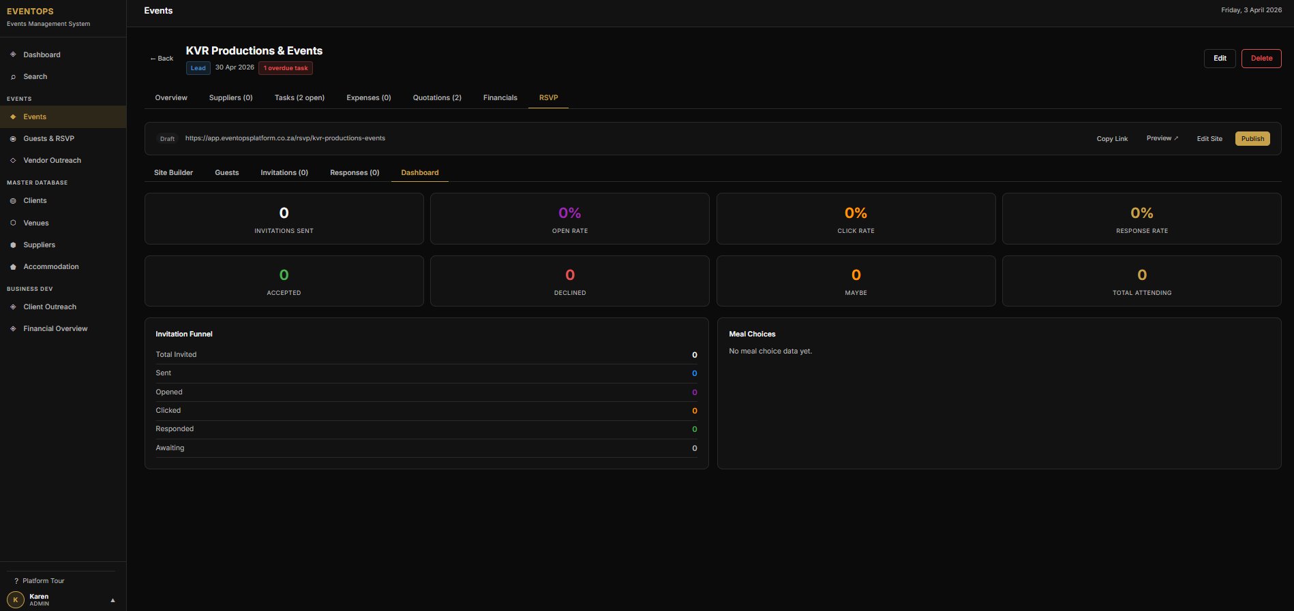
Task: Open the Suppliers (0) tab
Action: pos(230,98)
